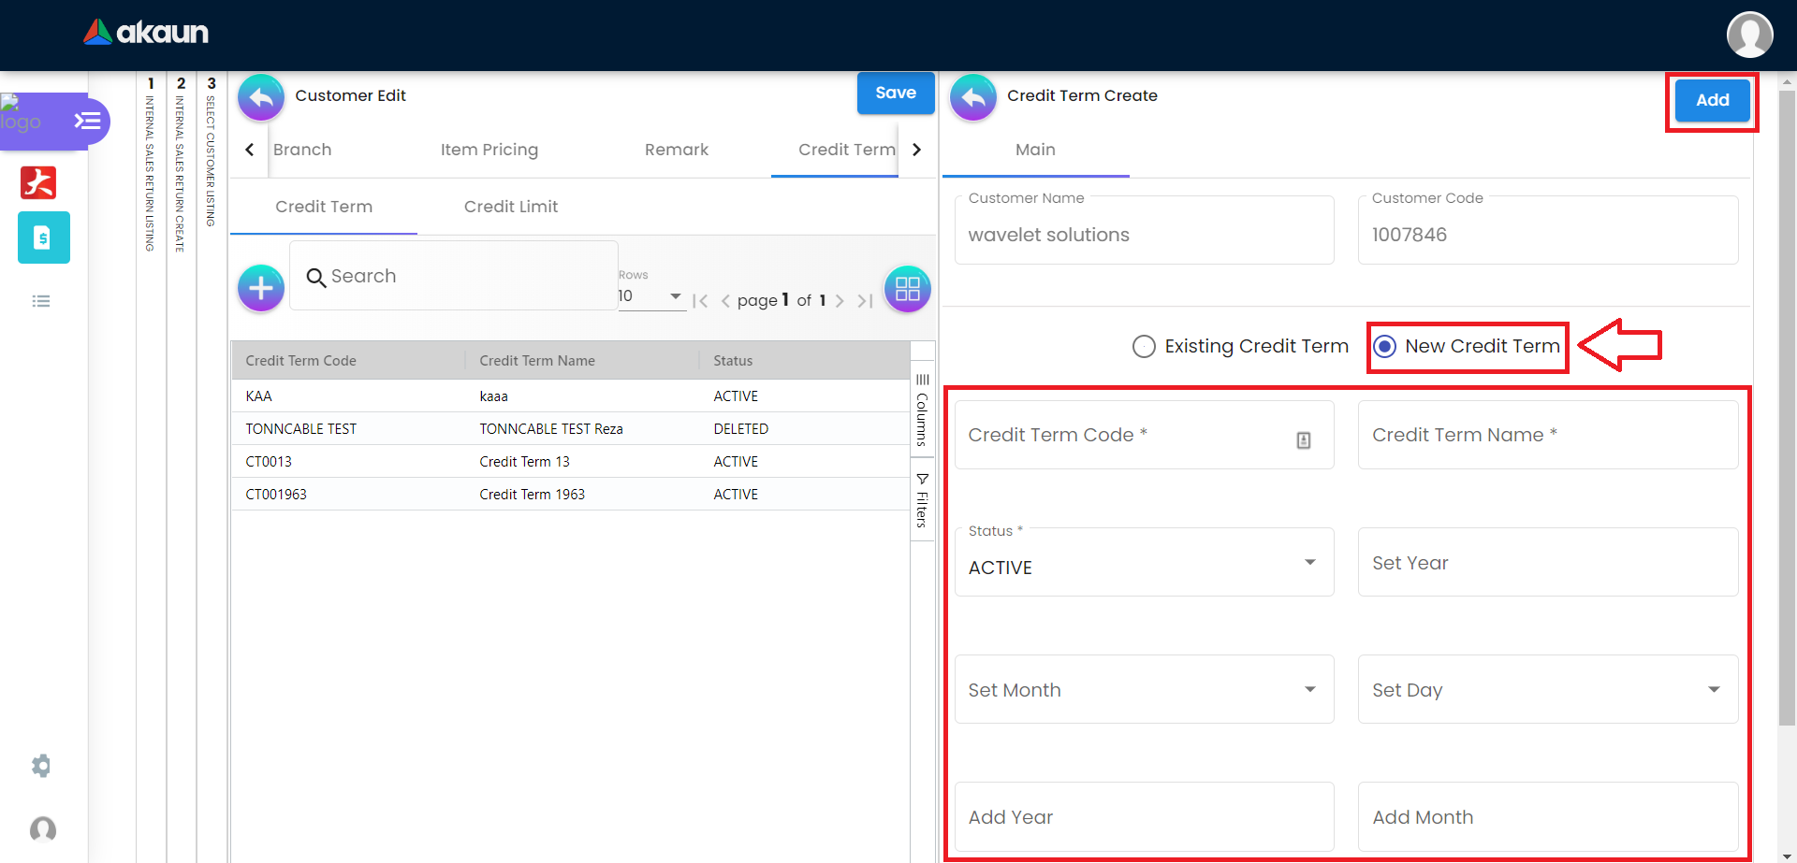Screen dimensions: 1797x863
Task: Open the Set Day dropdown
Action: point(1547,690)
